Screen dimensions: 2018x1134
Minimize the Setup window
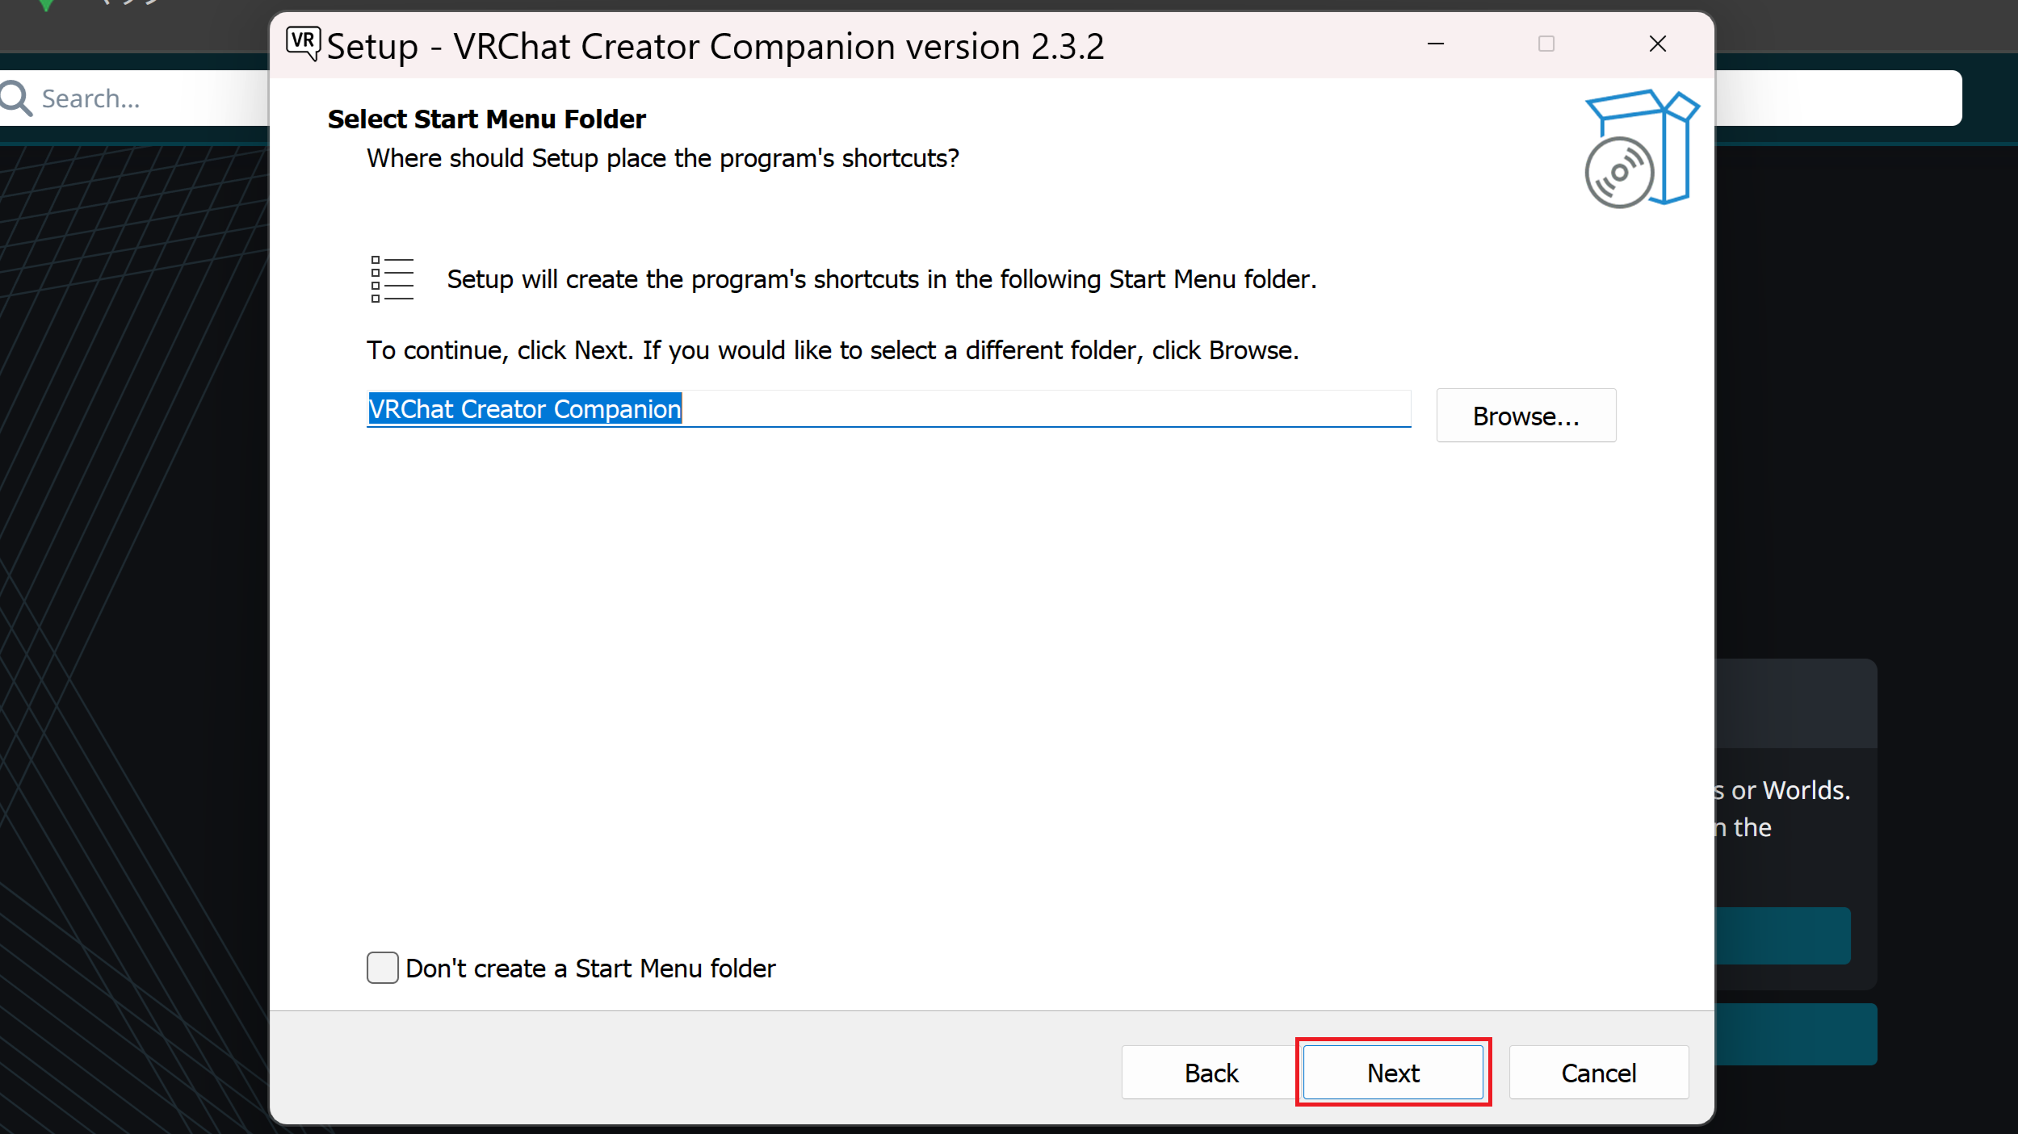click(1435, 44)
